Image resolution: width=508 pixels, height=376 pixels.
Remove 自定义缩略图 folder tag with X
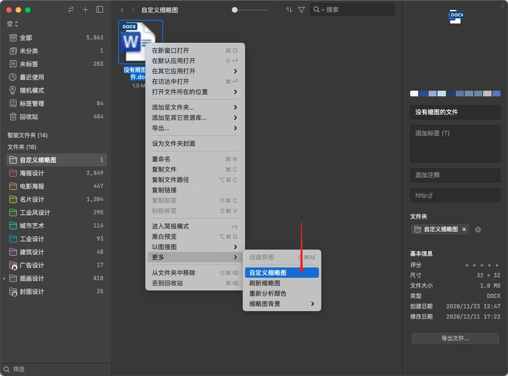pos(464,229)
